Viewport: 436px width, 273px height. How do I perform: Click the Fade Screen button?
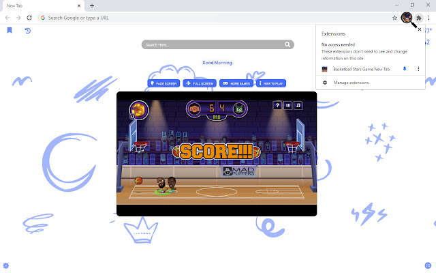(163, 83)
